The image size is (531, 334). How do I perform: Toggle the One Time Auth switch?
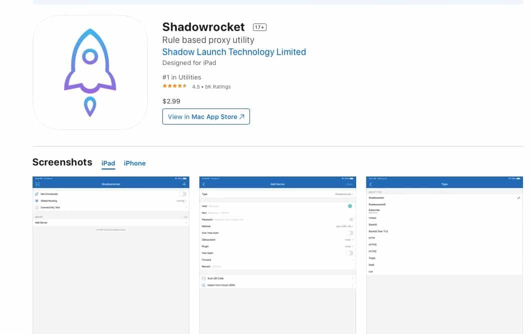[x=350, y=233]
